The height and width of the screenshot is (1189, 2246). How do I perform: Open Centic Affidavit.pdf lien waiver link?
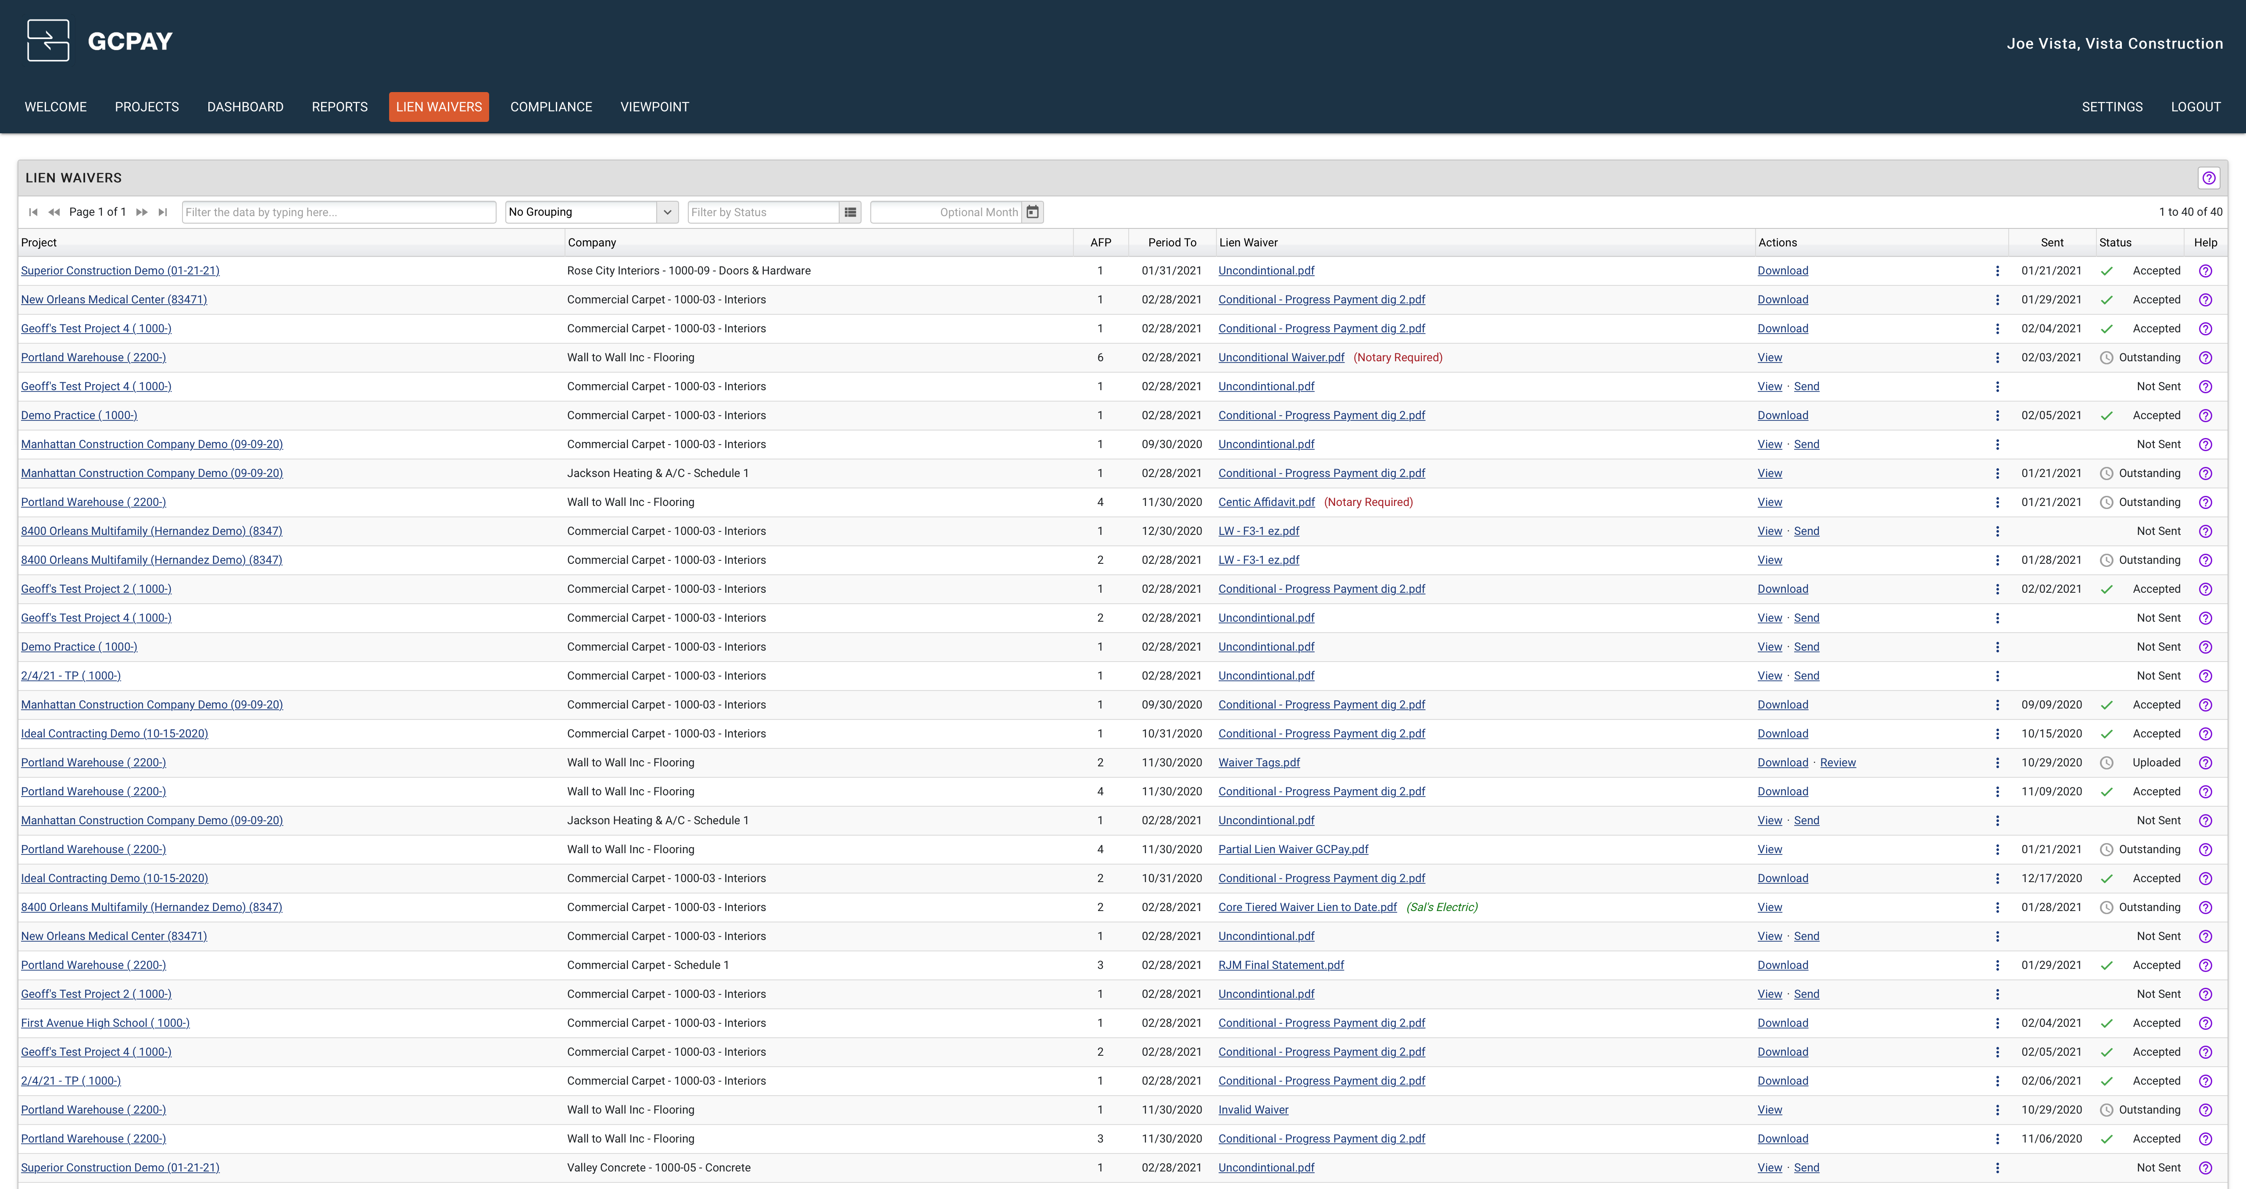coord(1266,502)
